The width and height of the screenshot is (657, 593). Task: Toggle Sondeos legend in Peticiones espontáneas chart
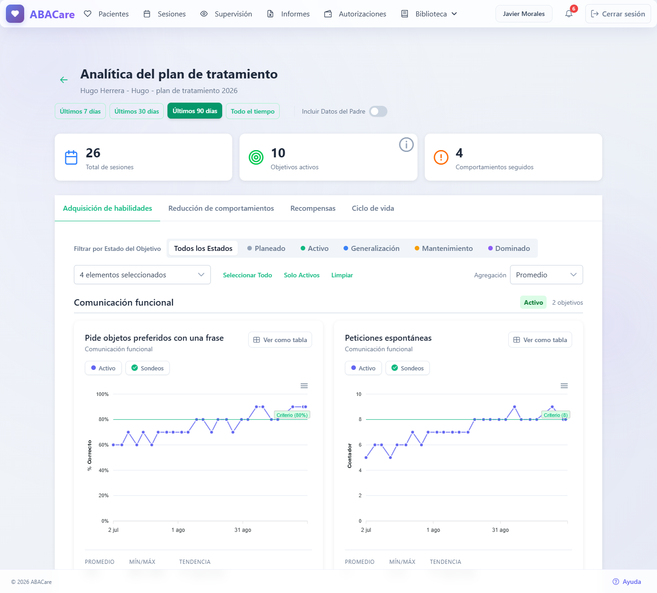coord(407,368)
